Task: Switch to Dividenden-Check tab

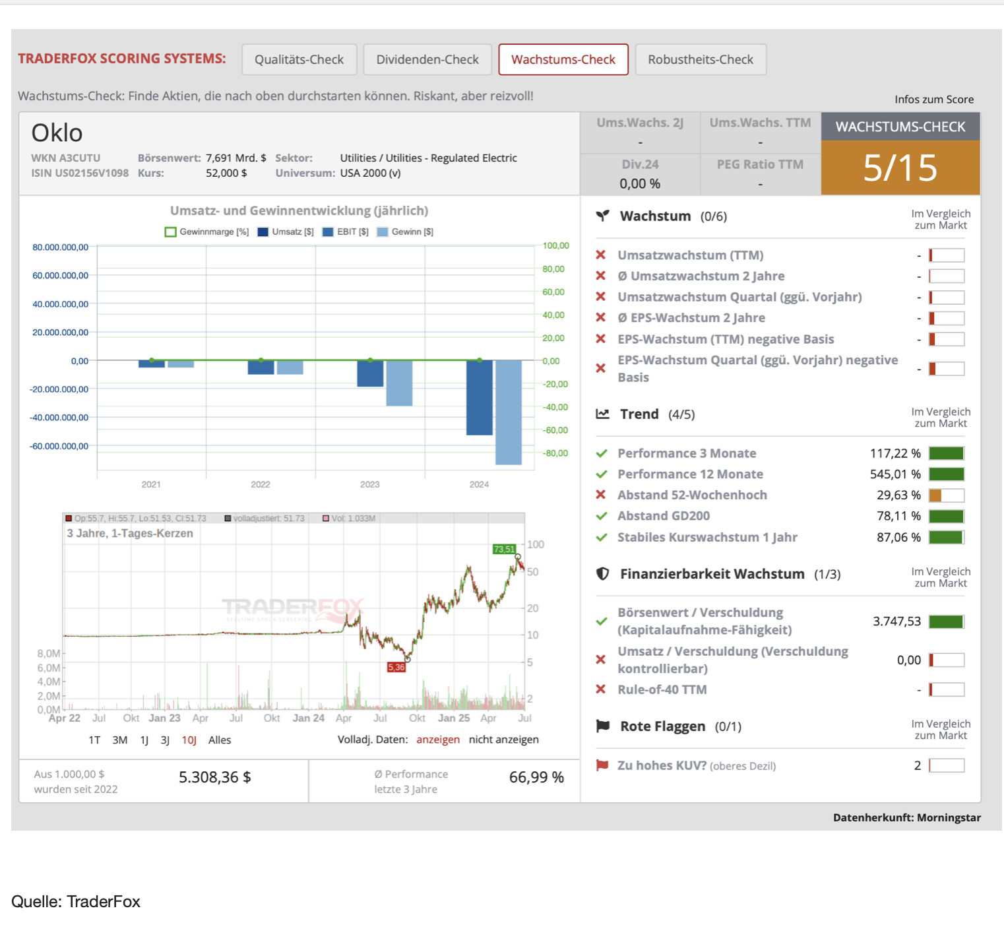Action: (x=427, y=59)
